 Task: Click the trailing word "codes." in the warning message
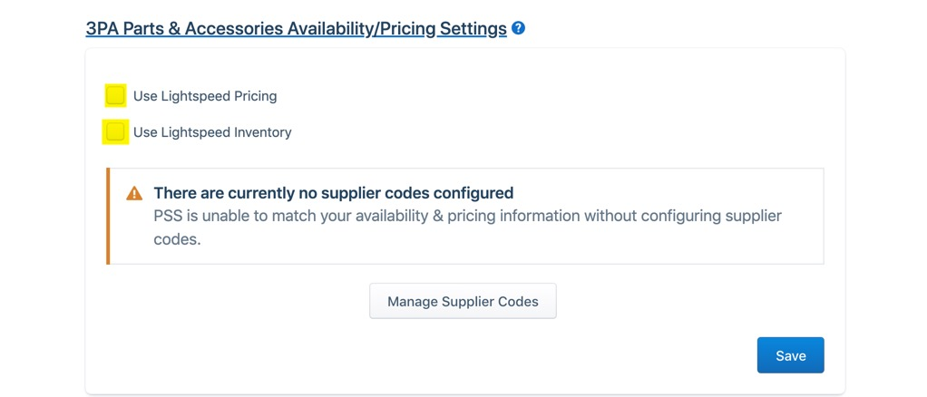(x=177, y=240)
